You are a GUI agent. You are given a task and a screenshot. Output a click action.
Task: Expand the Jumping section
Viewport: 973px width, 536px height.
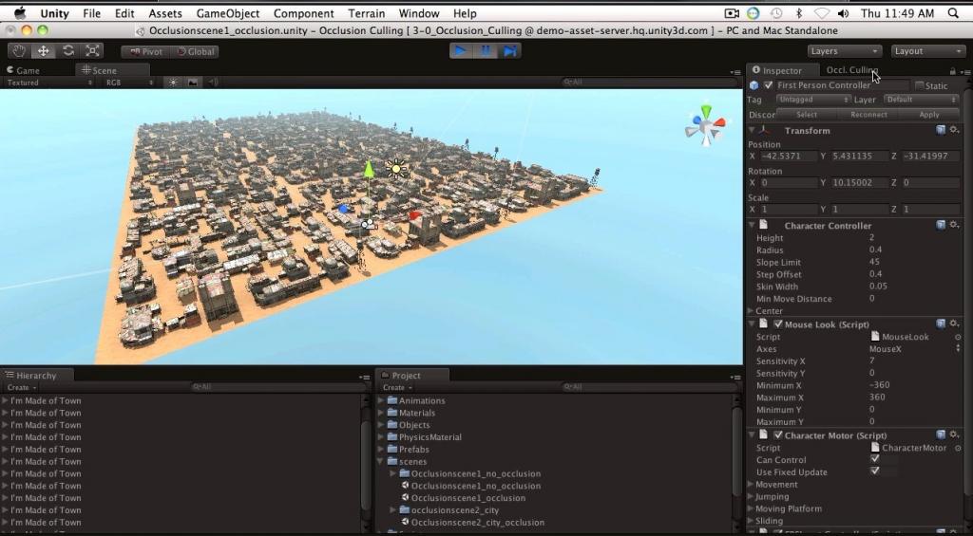point(751,496)
